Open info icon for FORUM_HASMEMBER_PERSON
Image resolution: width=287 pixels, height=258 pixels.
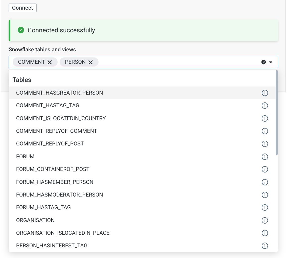click(265, 182)
